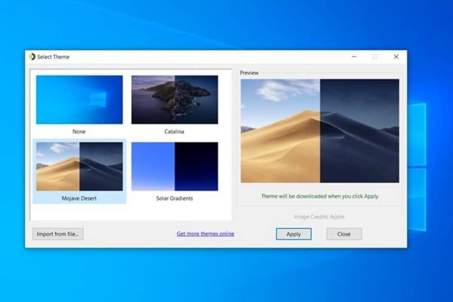Follow the Get more themes online link

click(205, 234)
